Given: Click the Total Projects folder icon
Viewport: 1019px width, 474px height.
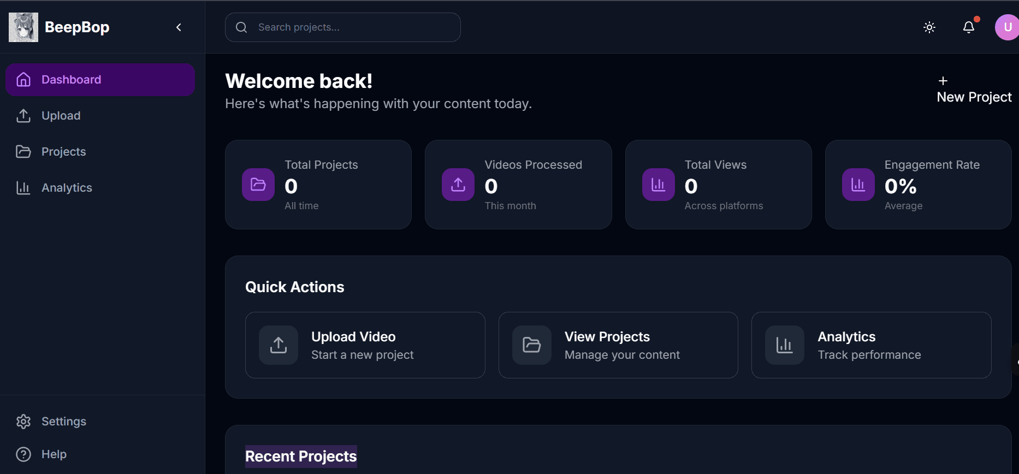Looking at the screenshot, I should 258,185.
